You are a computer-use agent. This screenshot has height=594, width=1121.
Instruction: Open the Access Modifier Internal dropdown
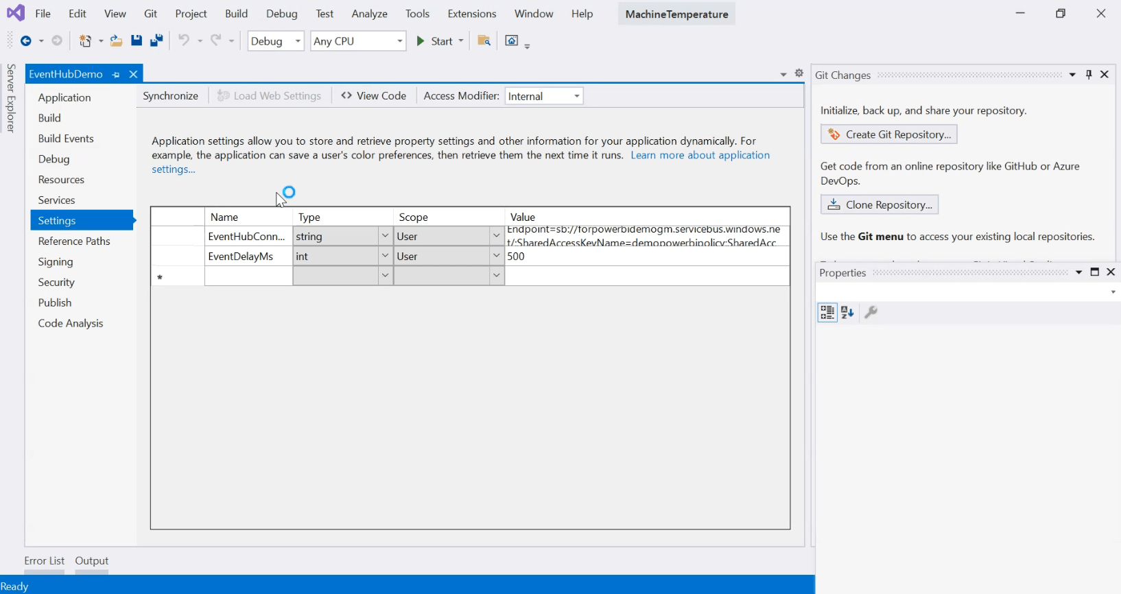tap(544, 96)
